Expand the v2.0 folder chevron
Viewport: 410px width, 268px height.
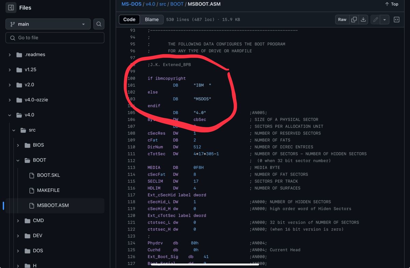click(x=10, y=85)
